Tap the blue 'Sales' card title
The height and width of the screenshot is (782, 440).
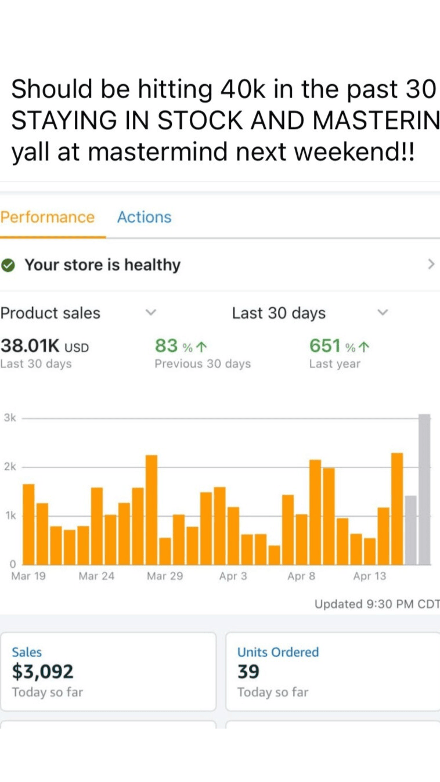[27, 652]
